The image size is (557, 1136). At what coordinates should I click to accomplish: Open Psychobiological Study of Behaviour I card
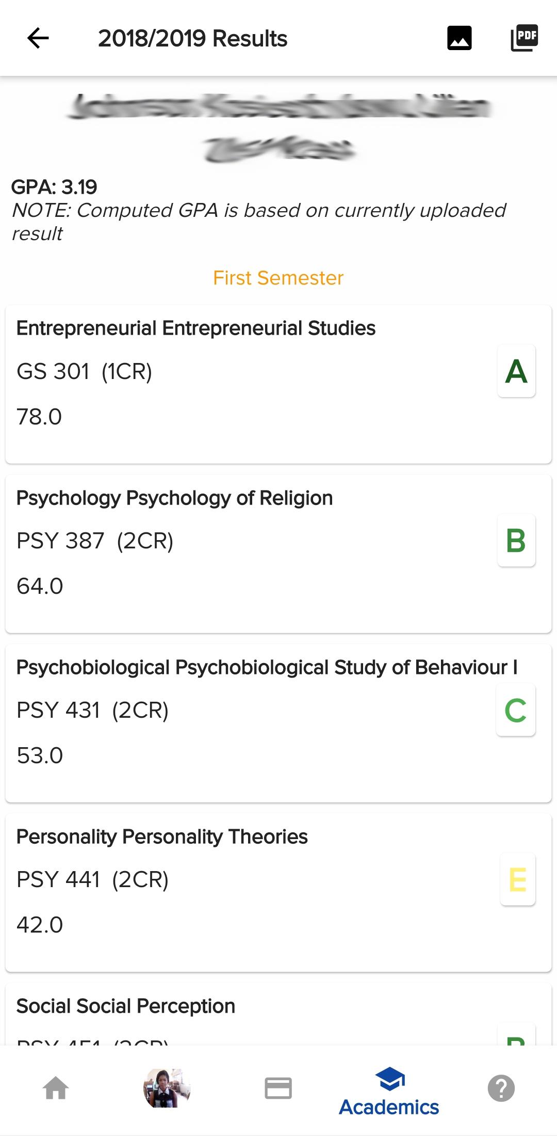278,723
